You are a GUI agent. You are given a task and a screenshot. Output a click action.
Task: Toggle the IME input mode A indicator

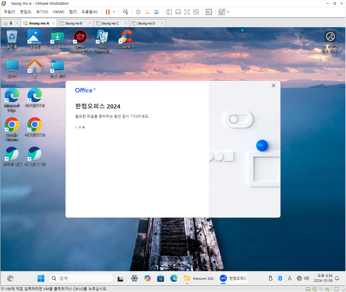290,278
